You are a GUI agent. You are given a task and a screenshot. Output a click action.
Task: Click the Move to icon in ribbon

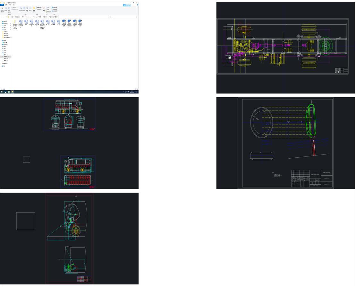(x=20, y=9)
